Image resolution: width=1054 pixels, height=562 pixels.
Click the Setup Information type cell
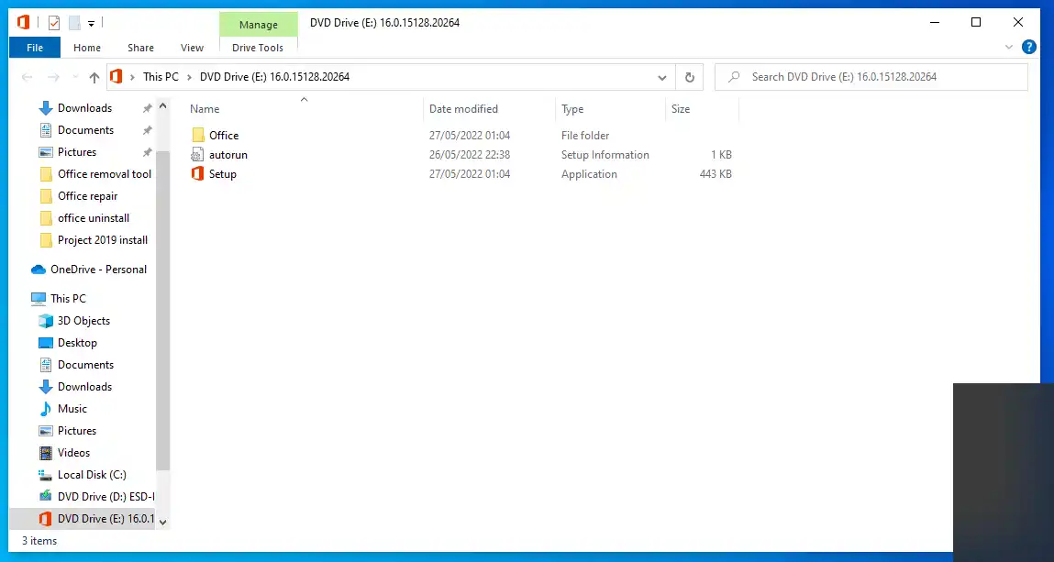point(605,155)
